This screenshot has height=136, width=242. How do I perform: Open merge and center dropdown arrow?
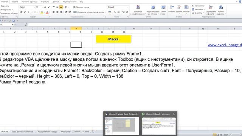coord(105,12)
